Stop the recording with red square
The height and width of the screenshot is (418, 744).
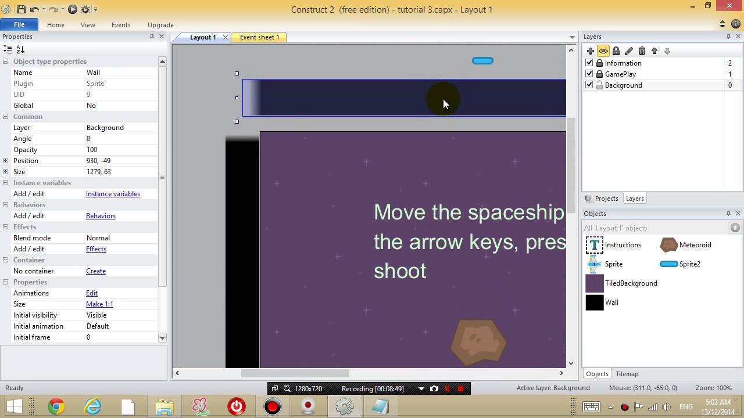point(461,388)
